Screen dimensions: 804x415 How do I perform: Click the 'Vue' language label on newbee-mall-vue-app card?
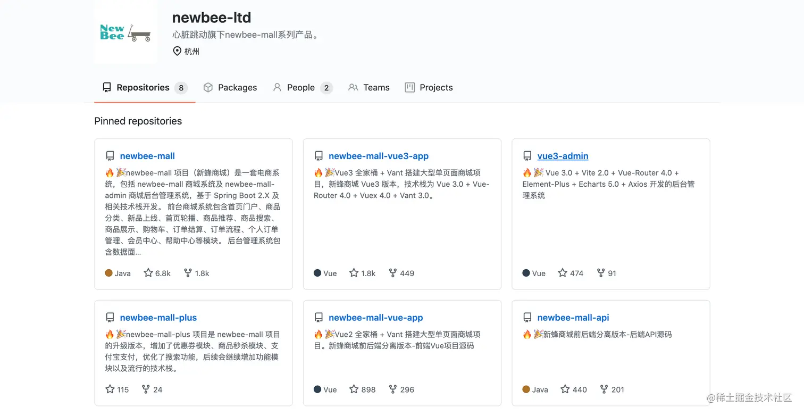coord(330,389)
